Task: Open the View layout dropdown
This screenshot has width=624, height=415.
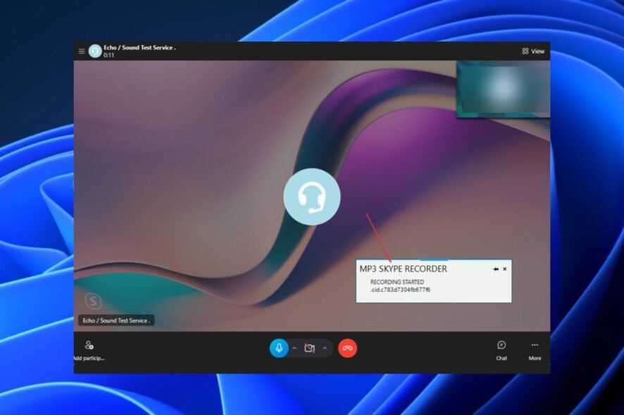Action: tap(531, 51)
